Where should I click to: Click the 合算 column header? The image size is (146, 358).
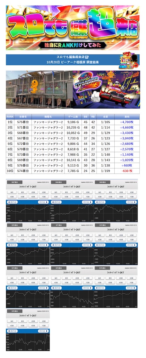(106, 116)
